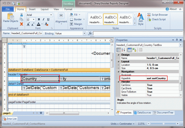This screenshot has width=185, height=128.
Task: Run Check Script from the ribbon
Action: pyautogui.click(x=156, y=19)
